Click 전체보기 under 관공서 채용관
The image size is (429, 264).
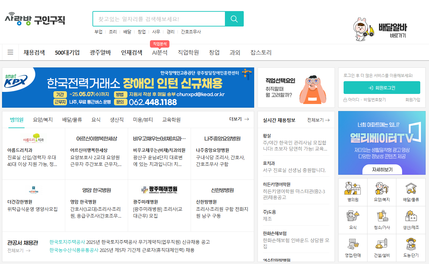click(x=19, y=250)
